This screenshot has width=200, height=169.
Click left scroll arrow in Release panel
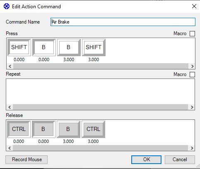tap(10, 148)
